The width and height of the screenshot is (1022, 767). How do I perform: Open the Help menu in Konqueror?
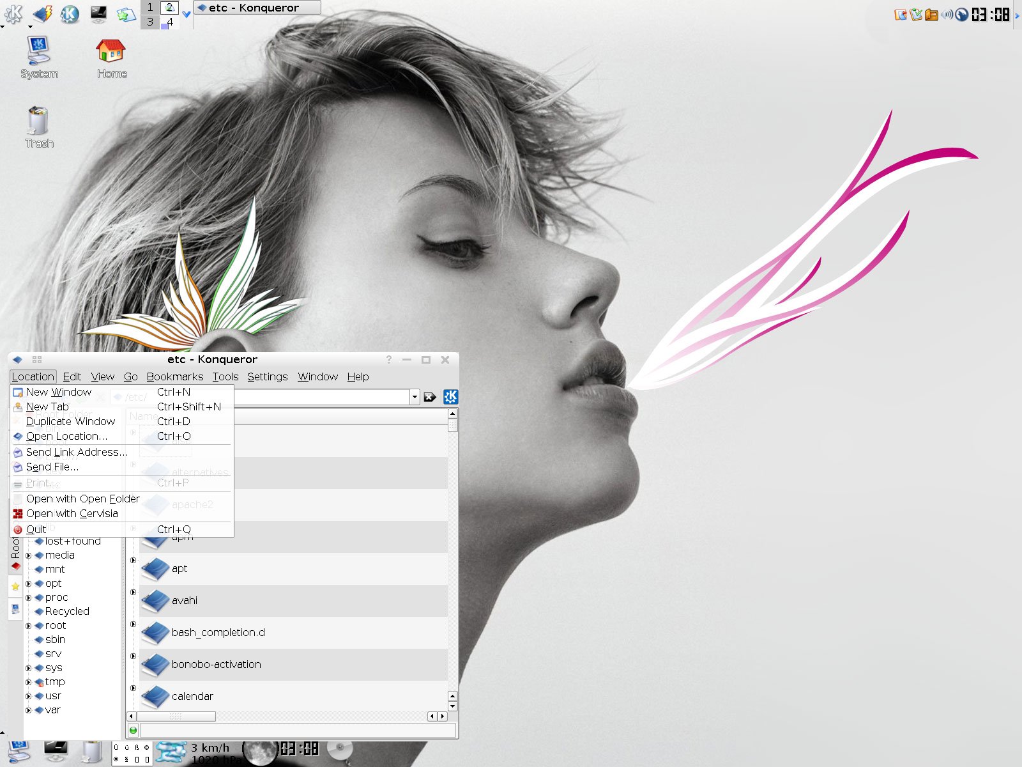click(x=358, y=376)
